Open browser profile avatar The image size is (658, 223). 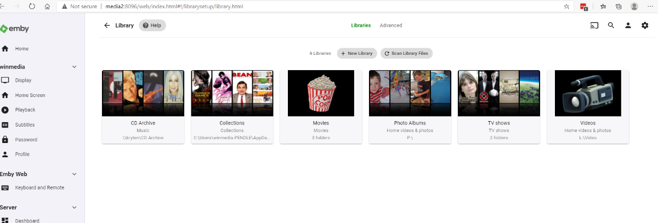click(634, 7)
